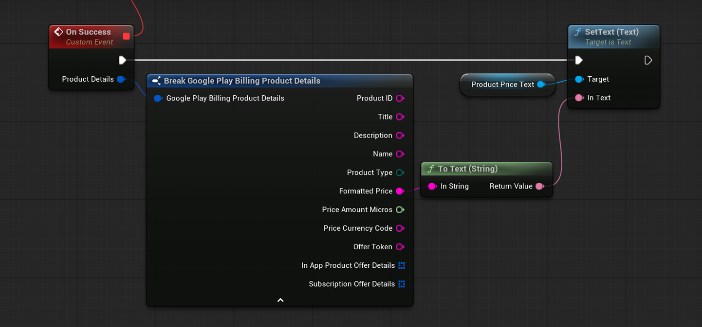
Task: Click the 'Subscription Offer Details' pin label
Action: 351,284
